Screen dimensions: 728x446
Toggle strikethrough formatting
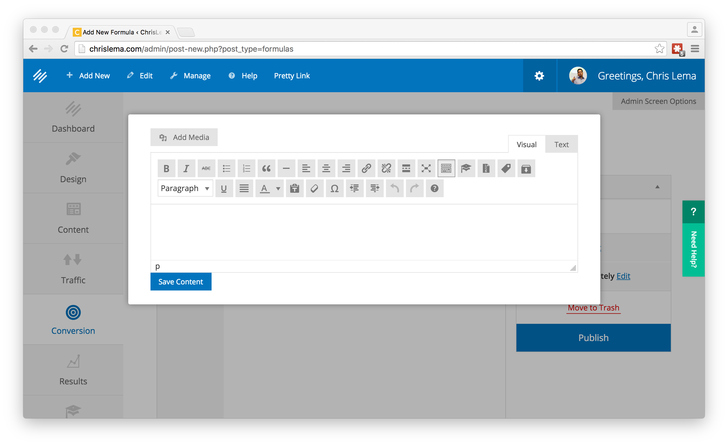(206, 169)
